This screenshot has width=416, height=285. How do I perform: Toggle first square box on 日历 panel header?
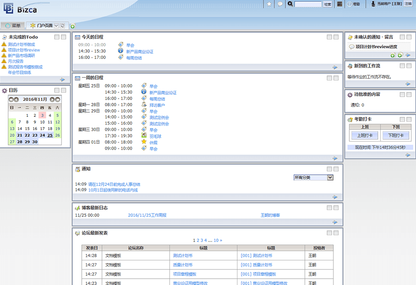(x=57, y=90)
